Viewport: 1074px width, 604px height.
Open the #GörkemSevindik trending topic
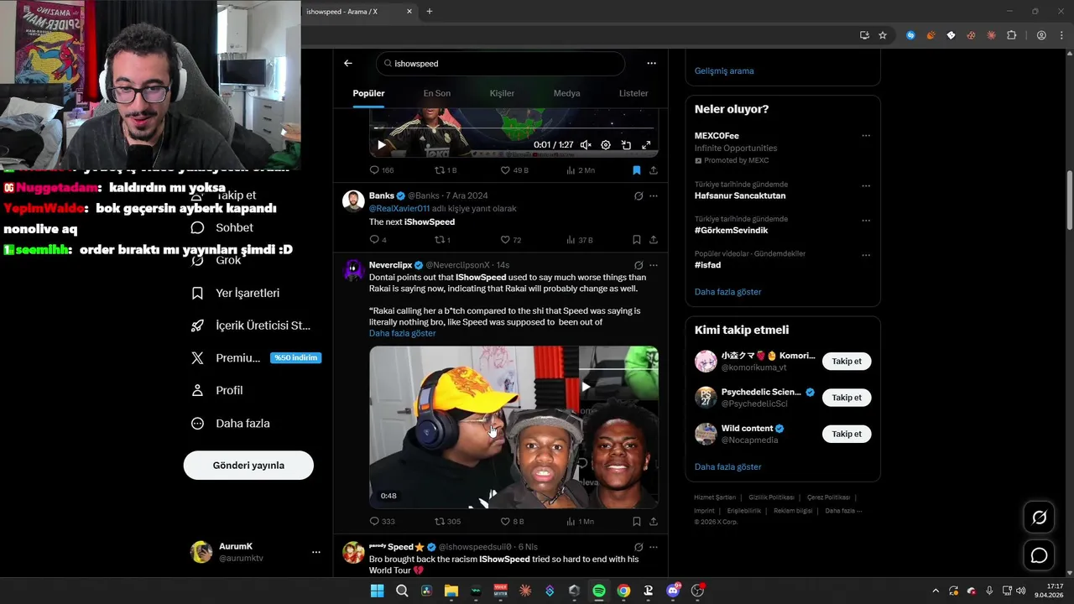click(x=731, y=231)
